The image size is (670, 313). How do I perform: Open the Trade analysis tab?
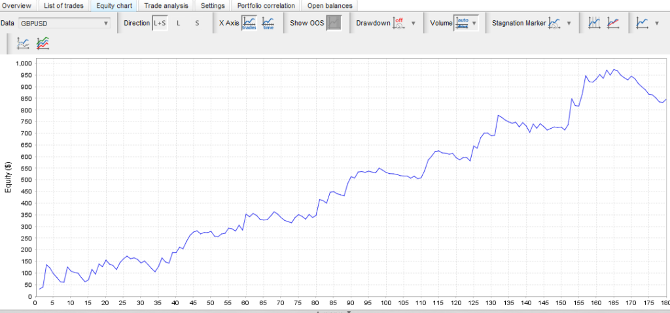click(166, 5)
